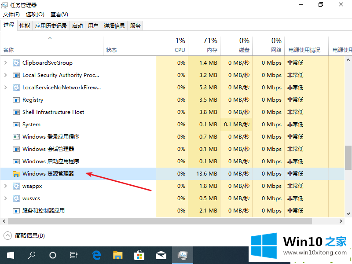Click the Windows 资源管理器 folder icon
This screenshot has height=264, width=352.
[x=16, y=174]
